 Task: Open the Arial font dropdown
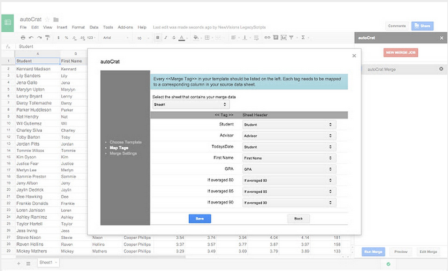[116, 38]
